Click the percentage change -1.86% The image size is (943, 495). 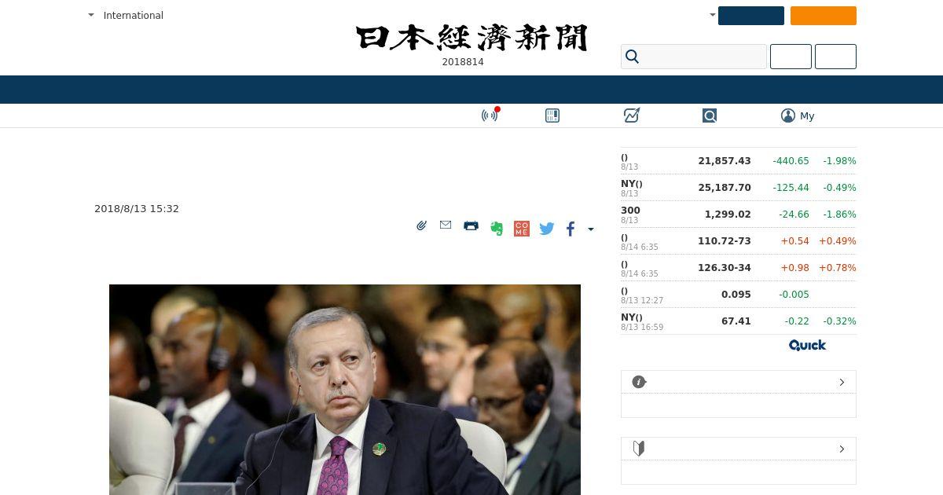point(839,214)
